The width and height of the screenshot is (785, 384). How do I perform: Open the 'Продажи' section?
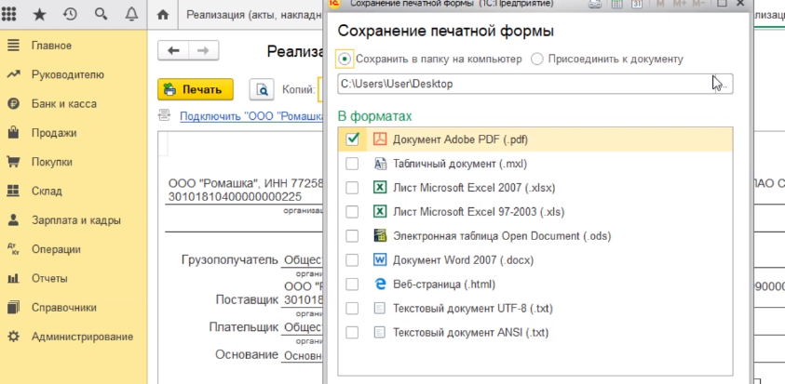[x=54, y=133]
